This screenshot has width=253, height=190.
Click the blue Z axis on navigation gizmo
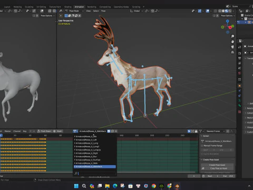click(228, 21)
